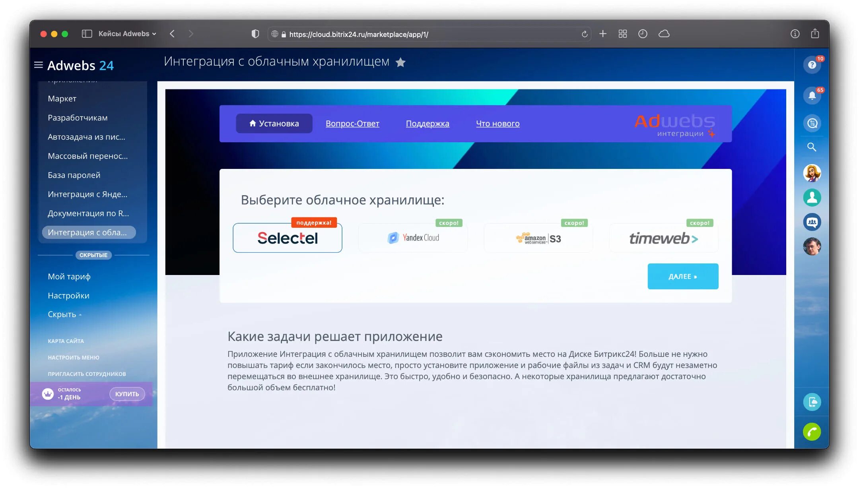The width and height of the screenshot is (859, 488).
Task: Switch to the Поддержка tab
Action: [x=428, y=124]
